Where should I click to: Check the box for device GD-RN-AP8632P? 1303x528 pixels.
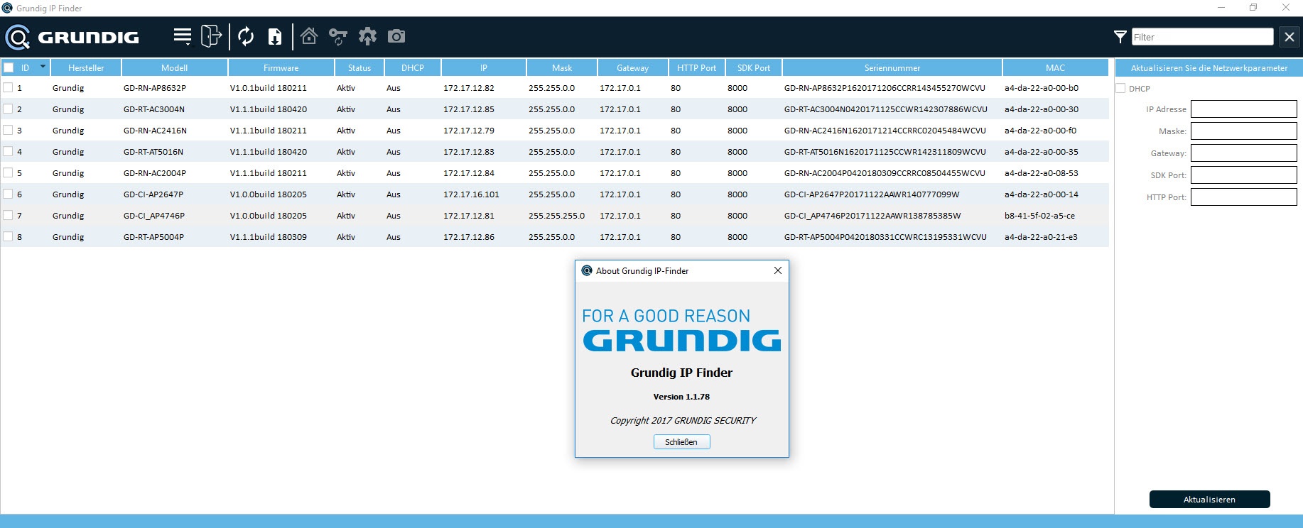tap(8, 87)
